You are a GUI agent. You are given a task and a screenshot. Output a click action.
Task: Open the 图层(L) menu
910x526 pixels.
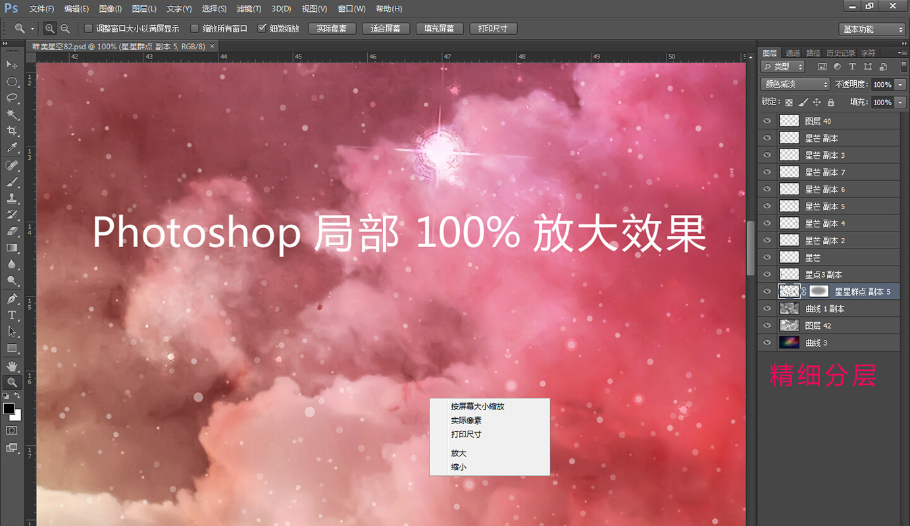[x=144, y=9]
